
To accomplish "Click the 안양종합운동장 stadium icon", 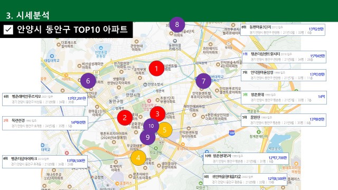I will [x=101, y=48].
